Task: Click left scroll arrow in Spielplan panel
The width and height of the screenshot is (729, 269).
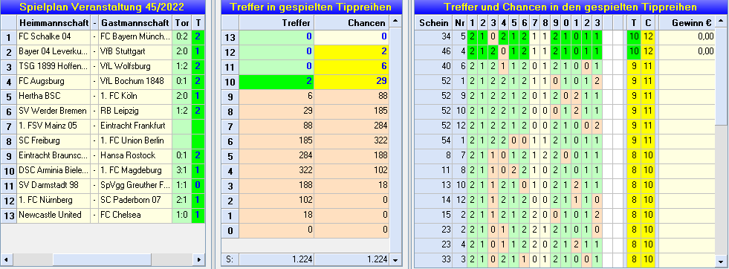Action: pyautogui.click(x=6, y=259)
